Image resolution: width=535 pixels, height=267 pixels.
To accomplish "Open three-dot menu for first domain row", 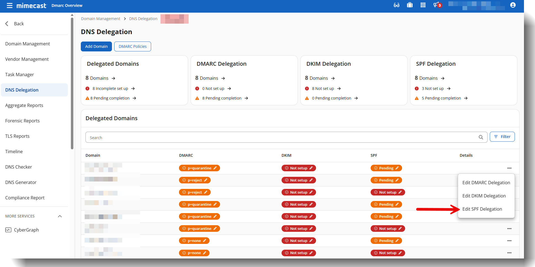I will coord(509,168).
